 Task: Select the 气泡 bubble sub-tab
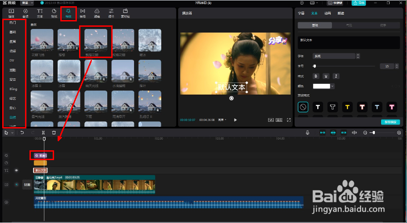tap(349, 25)
